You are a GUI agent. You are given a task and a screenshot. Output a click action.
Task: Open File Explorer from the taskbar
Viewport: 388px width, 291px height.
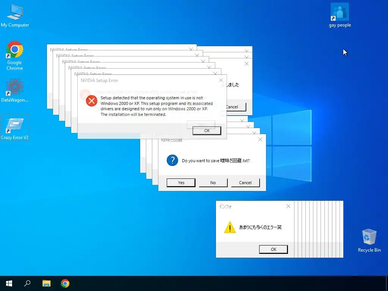(46, 283)
